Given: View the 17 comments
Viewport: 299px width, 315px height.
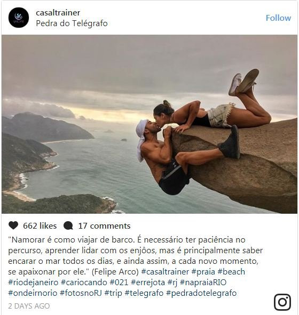Looking at the screenshot, I should point(104,226).
